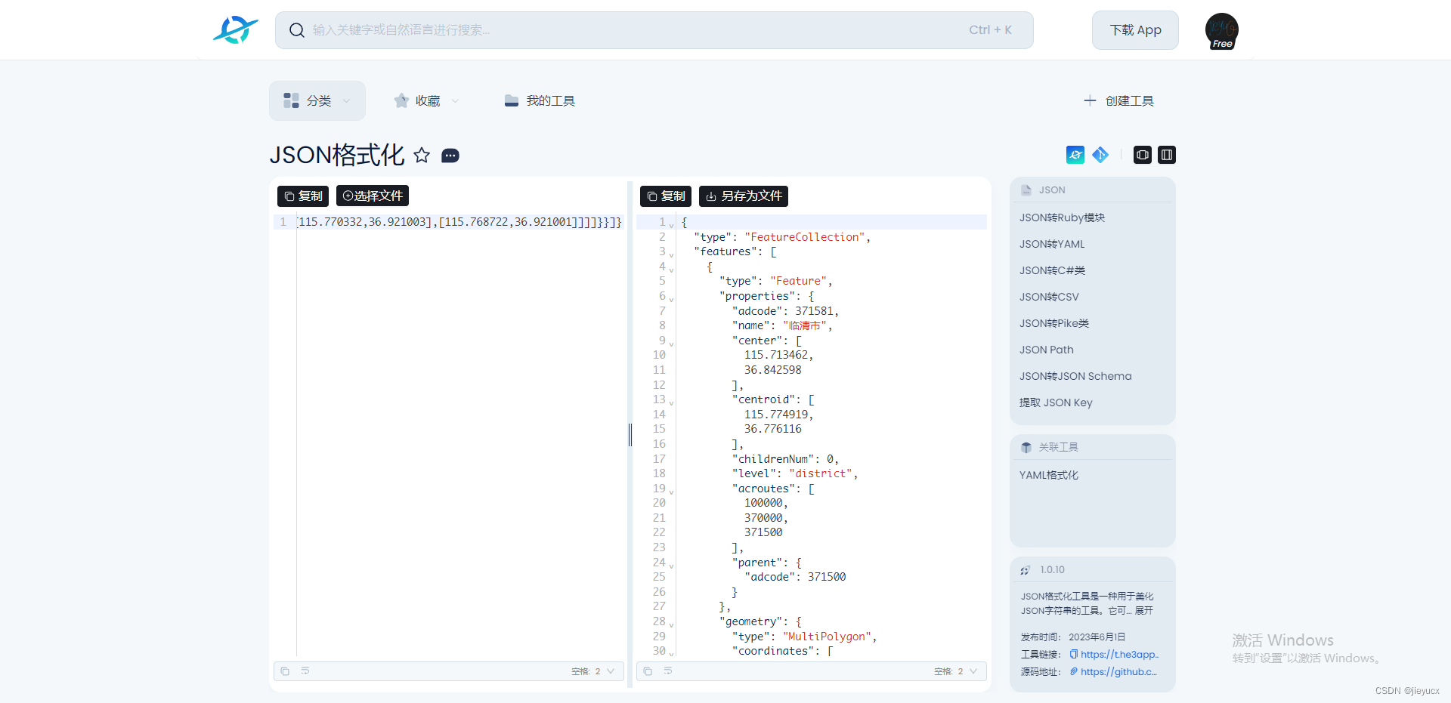Collapse the fold arrow at line 4
Screen dimensions: 1451x703
[x=671, y=270]
